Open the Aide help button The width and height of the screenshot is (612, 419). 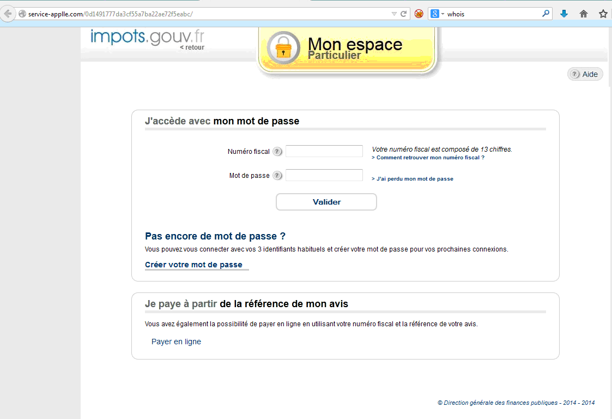[585, 74]
